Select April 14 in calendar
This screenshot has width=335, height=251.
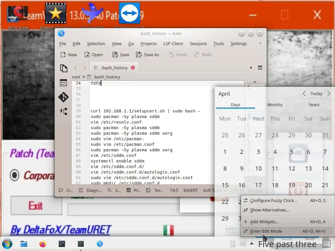pos(325,168)
